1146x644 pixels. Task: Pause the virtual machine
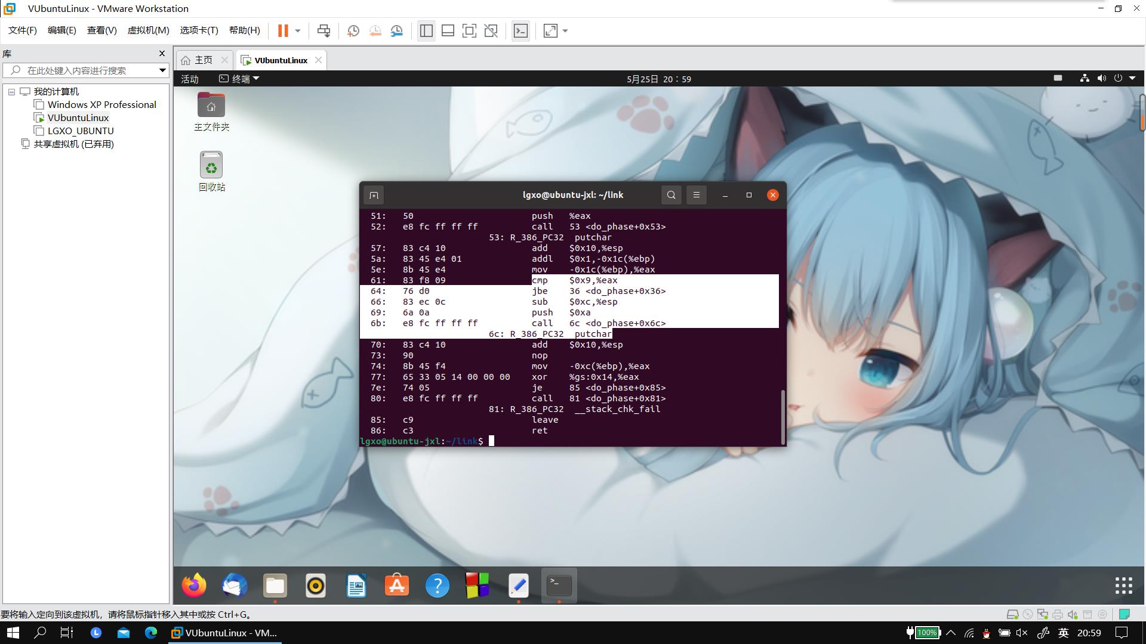[283, 30]
